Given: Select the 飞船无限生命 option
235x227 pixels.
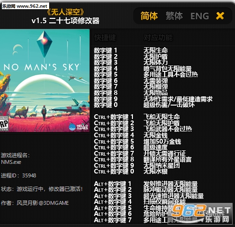Looking at the screenshot, I should [x=161, y=117].
